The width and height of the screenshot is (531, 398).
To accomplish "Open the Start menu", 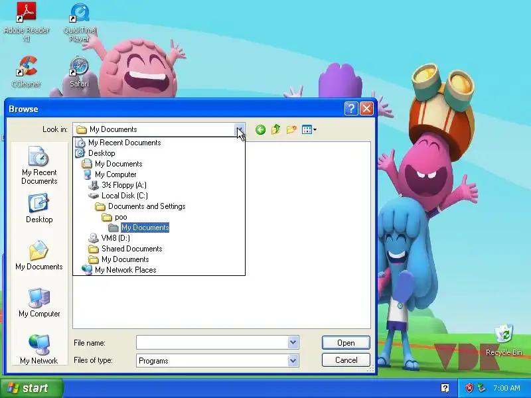I will click(x=32, y=388).
